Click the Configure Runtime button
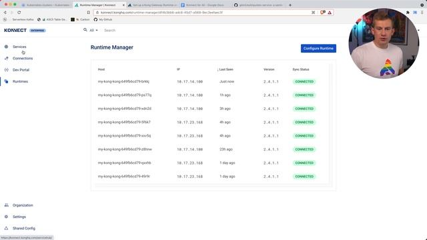The height and width of the screenshot is (240, 427). pyautogui.click(x=318, y=49)
